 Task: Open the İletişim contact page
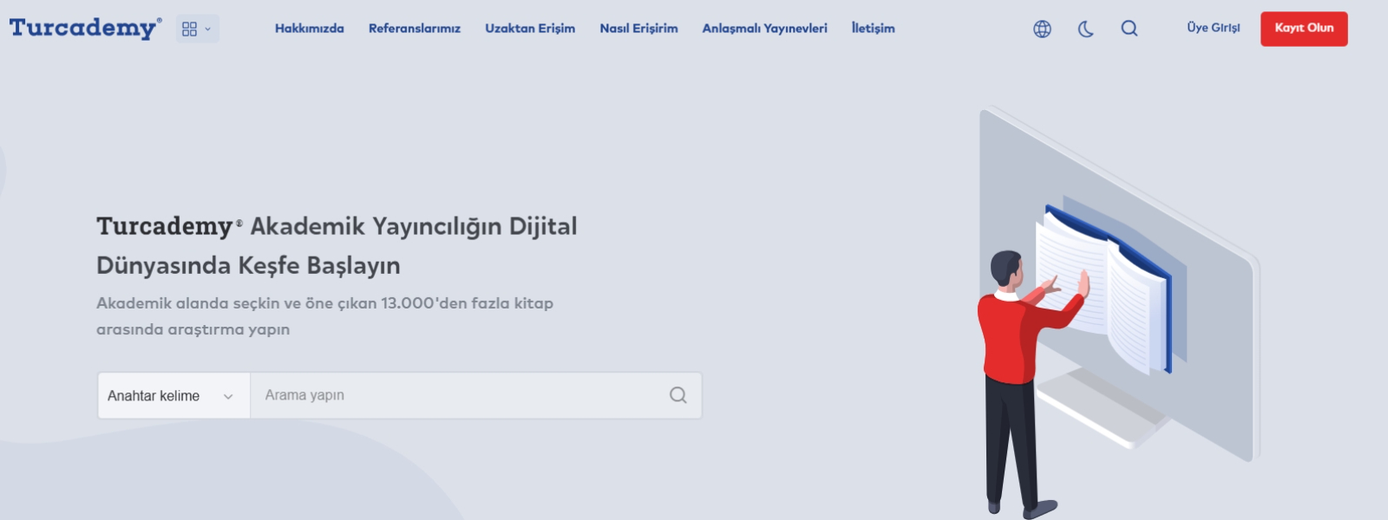point(873,29)
